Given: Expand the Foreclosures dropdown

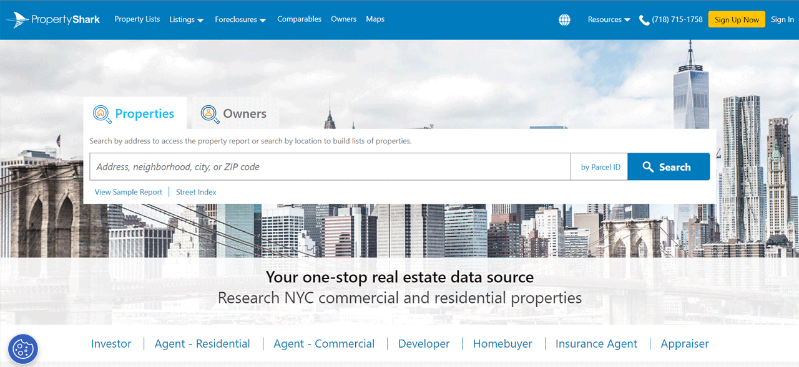Looking at the screenshot, I should [240, 19].
